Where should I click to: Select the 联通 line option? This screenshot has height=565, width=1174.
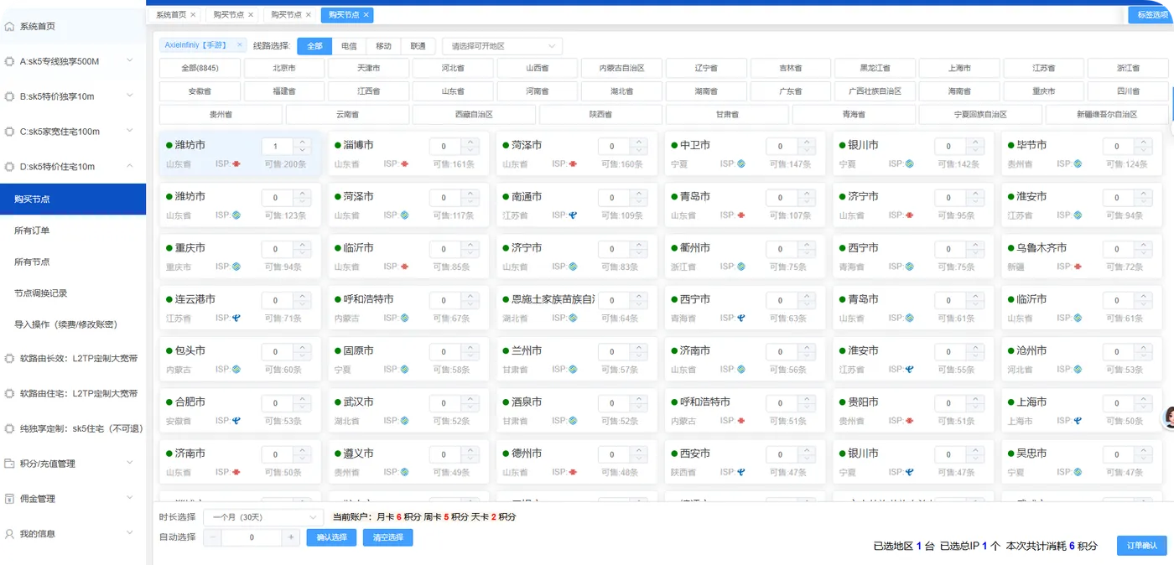click(x=418, y=46)
